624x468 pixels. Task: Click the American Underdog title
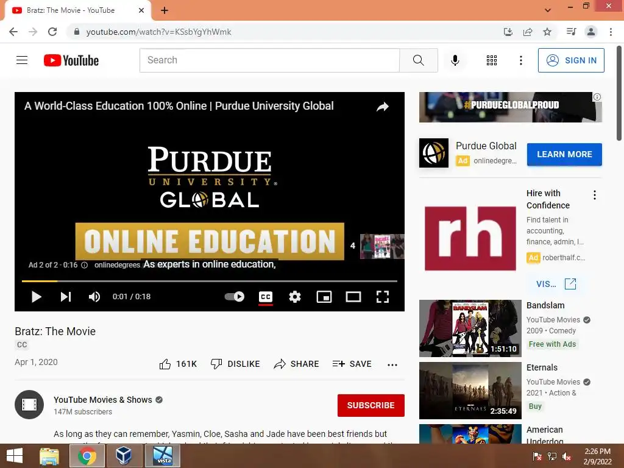(x=545, y=435)
